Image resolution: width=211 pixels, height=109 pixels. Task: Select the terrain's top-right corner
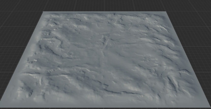pos(166,13)
